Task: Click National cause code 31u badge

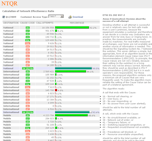Action: coord(28,43)
